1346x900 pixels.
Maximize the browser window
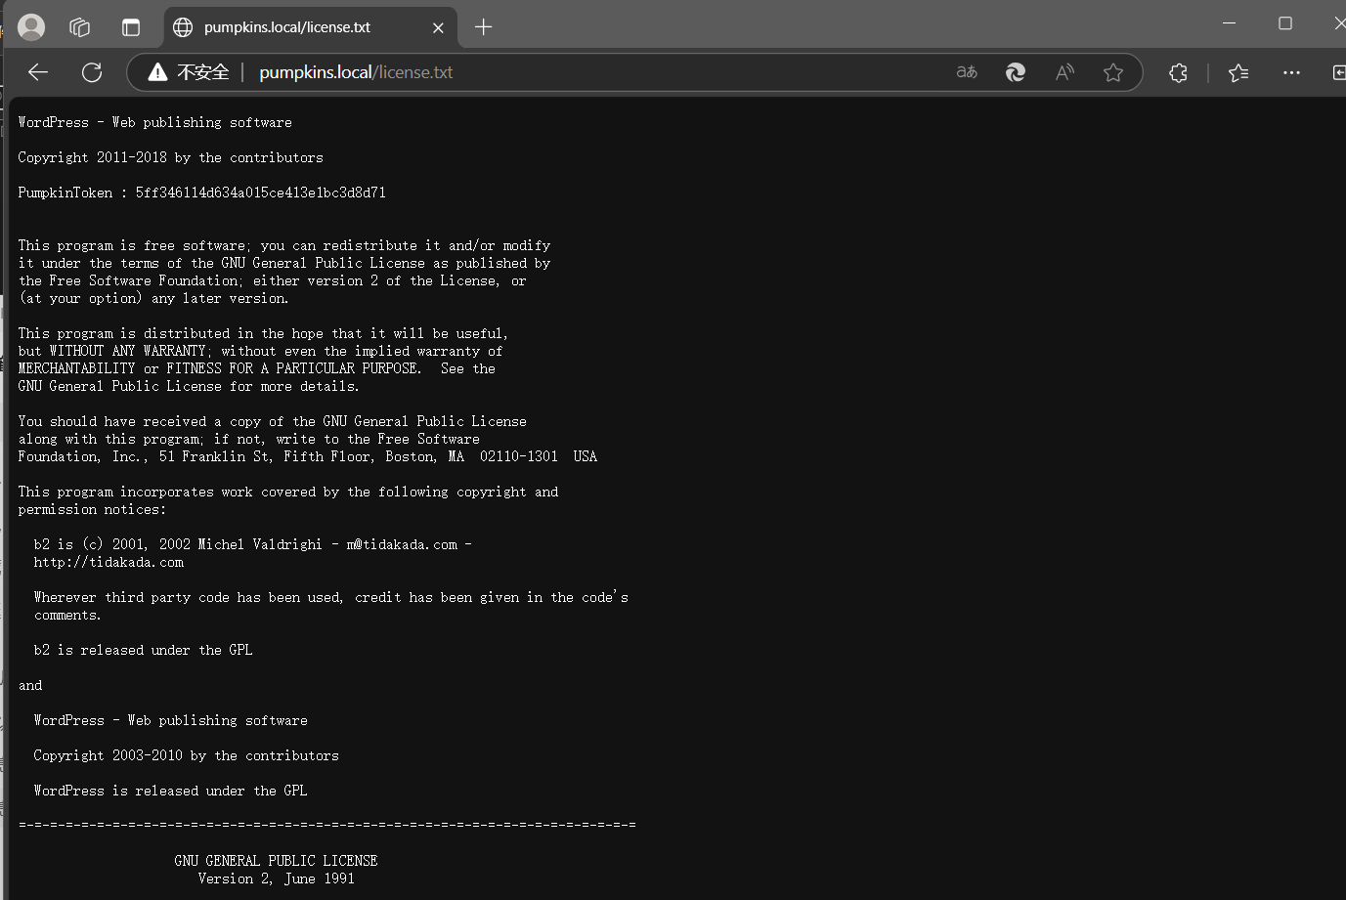click(x=1285, y=22)
